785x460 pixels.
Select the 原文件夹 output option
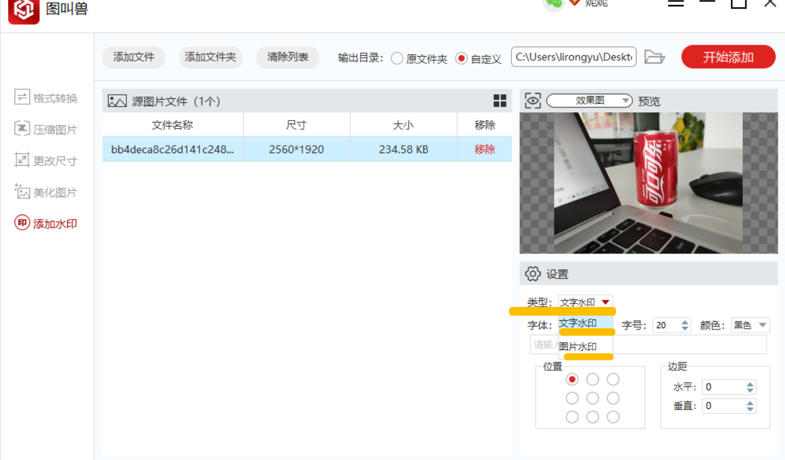click(397, 57)
